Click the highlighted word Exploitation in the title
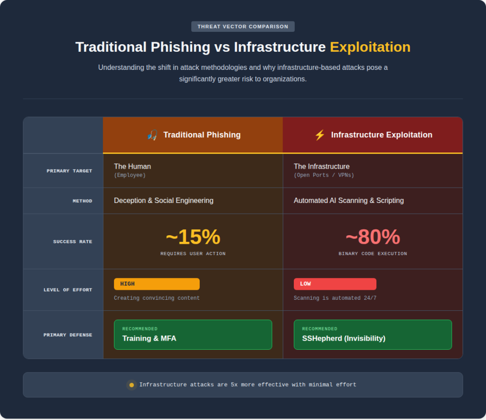The image size is (486, 420). coord(370,47)
